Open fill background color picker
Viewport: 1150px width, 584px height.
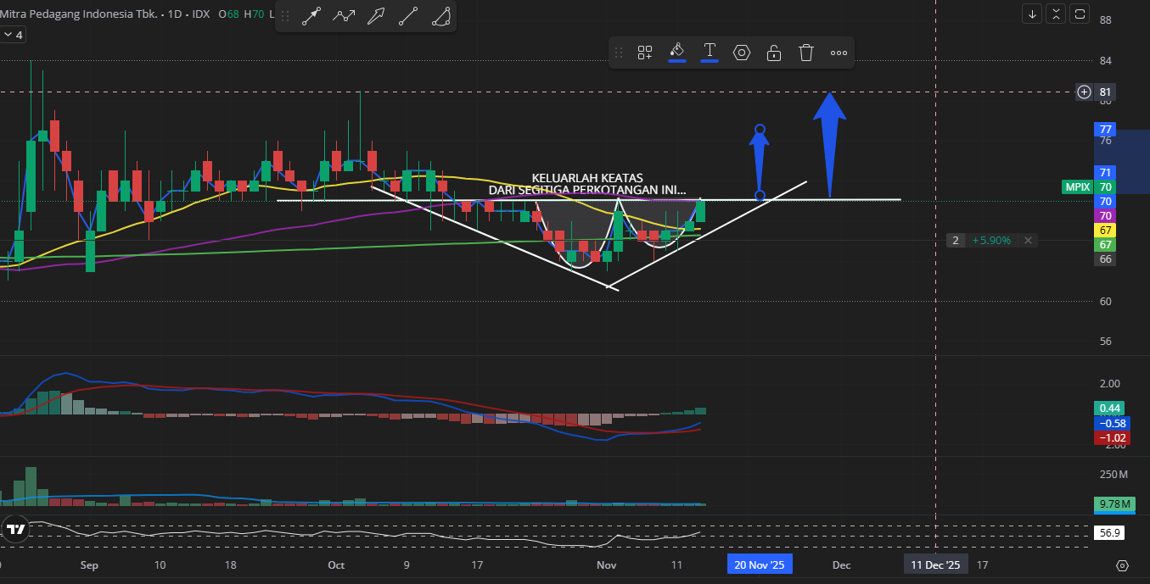(677, 51)
